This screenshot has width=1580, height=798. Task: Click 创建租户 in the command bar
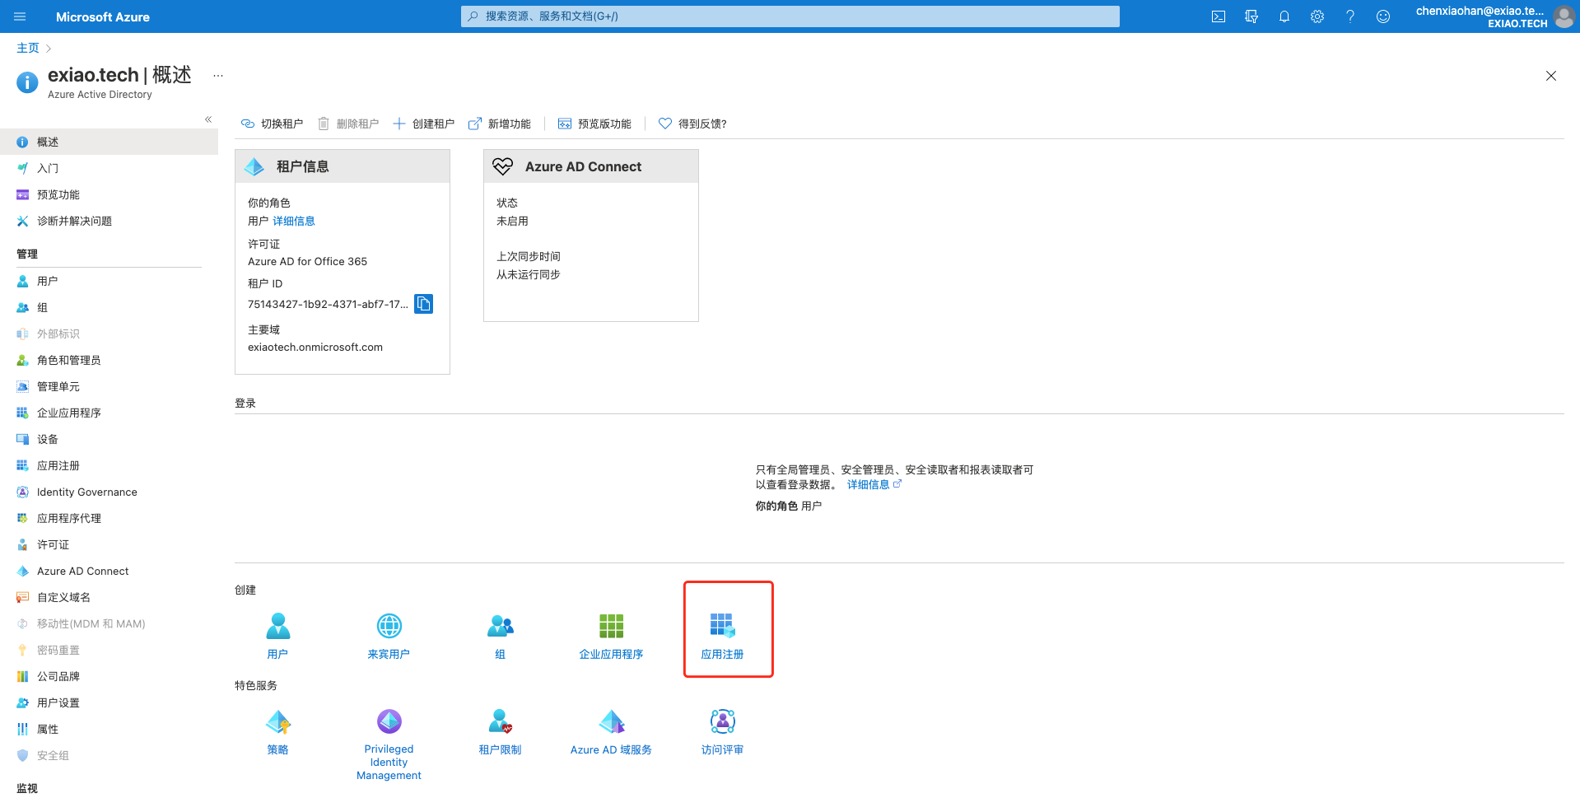click(424, 124)
